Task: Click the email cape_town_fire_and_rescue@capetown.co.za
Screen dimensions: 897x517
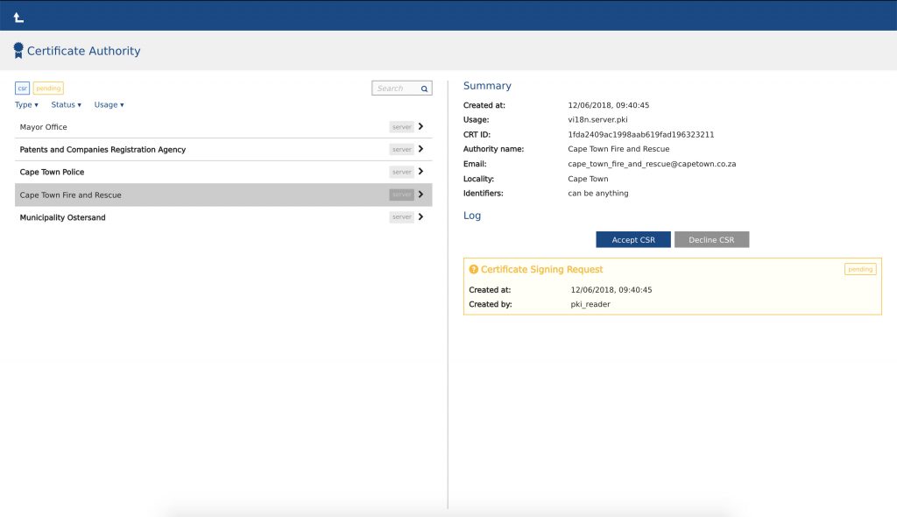Action: [x=652, y=164]
